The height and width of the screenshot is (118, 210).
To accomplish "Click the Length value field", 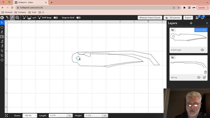I will pyautogui.click(x=58, y=116).
